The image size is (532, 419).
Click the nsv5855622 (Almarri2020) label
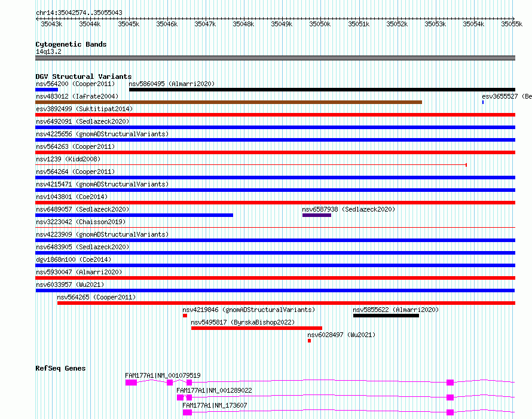pos(396,310)
